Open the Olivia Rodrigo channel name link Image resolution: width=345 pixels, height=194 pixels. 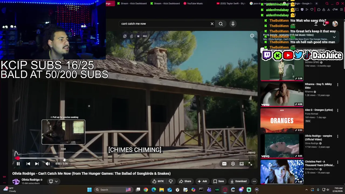(31, 180)
